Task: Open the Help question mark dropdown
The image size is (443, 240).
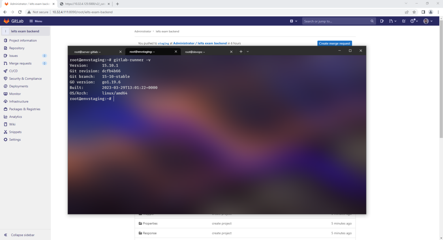Action: tap(414, 21)
